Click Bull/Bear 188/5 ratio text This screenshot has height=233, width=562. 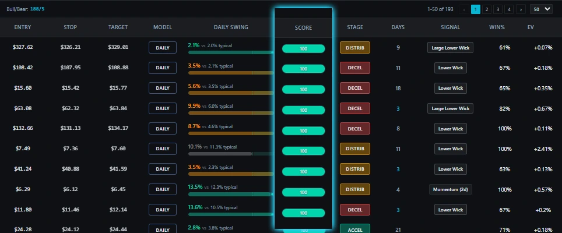[26, 9]
